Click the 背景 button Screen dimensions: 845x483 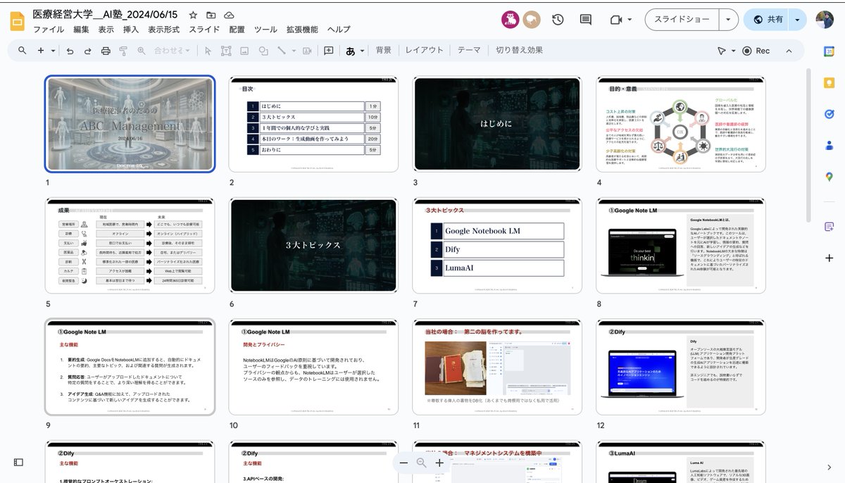click(x=383, y=51)
